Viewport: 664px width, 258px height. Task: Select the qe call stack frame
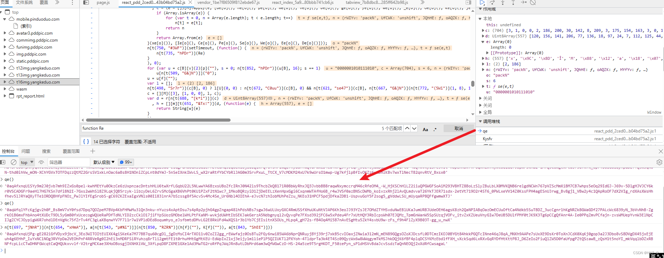(x=570, y=131)
